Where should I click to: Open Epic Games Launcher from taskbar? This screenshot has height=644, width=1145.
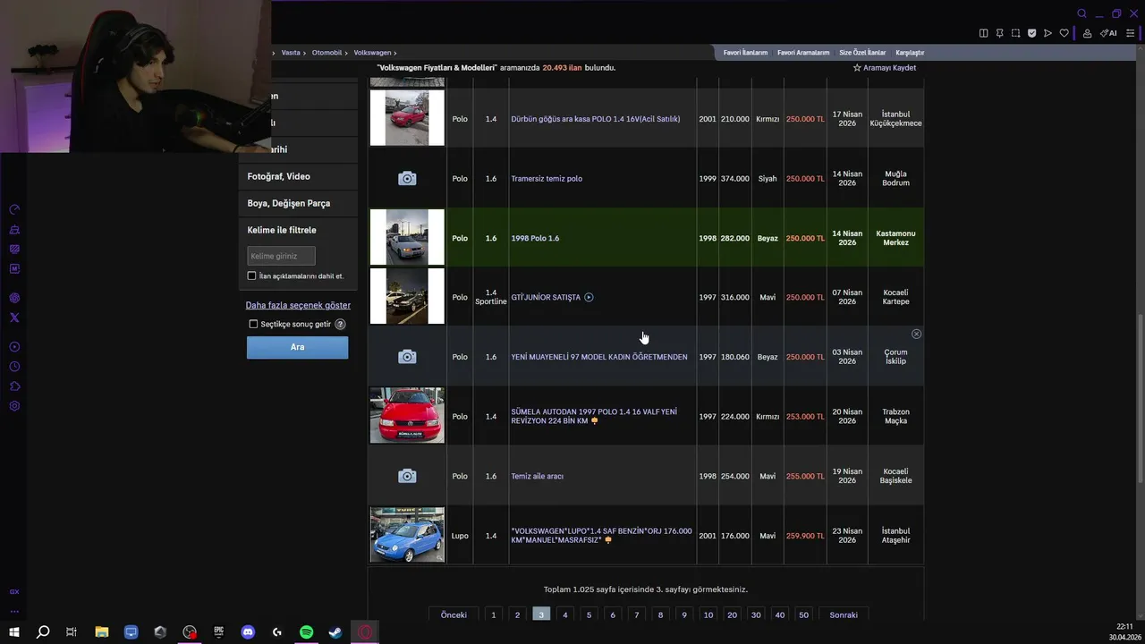[x=218, y=631]
